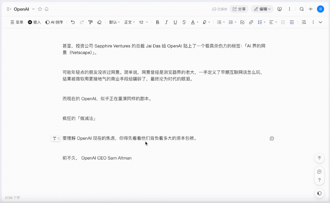Viewport: 330px width, 203px height.
Task: Clear formatting with the eraser
Action: click(x=99, y=22)
